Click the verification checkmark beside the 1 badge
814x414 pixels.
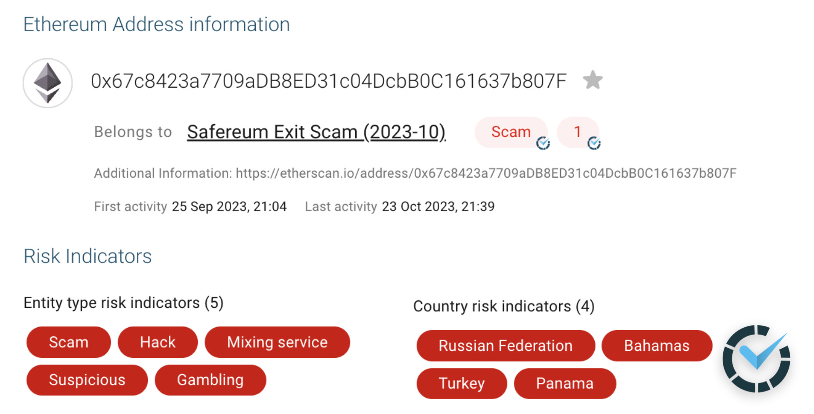point(595,143)
